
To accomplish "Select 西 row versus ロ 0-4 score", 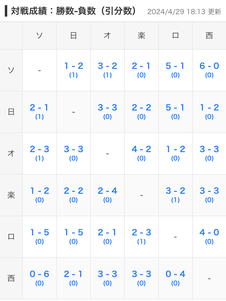I will [x=175, y=274].
